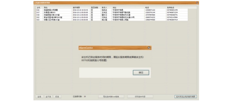Click phone number 13369871122
Screen dimensions: 252x103
pos(150,10)
